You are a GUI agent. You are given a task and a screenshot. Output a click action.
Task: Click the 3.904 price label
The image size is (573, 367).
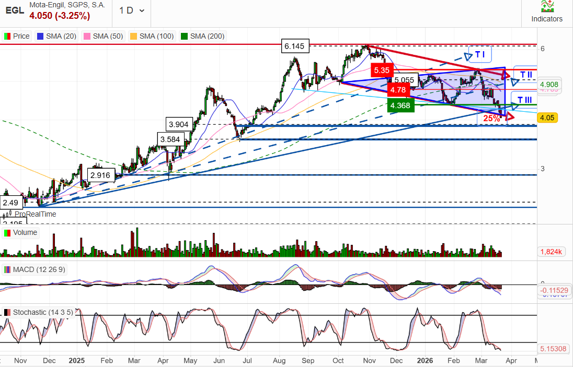179,124
